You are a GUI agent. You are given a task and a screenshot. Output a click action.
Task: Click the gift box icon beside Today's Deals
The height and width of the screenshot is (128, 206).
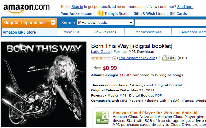click(x=101, y=13)
